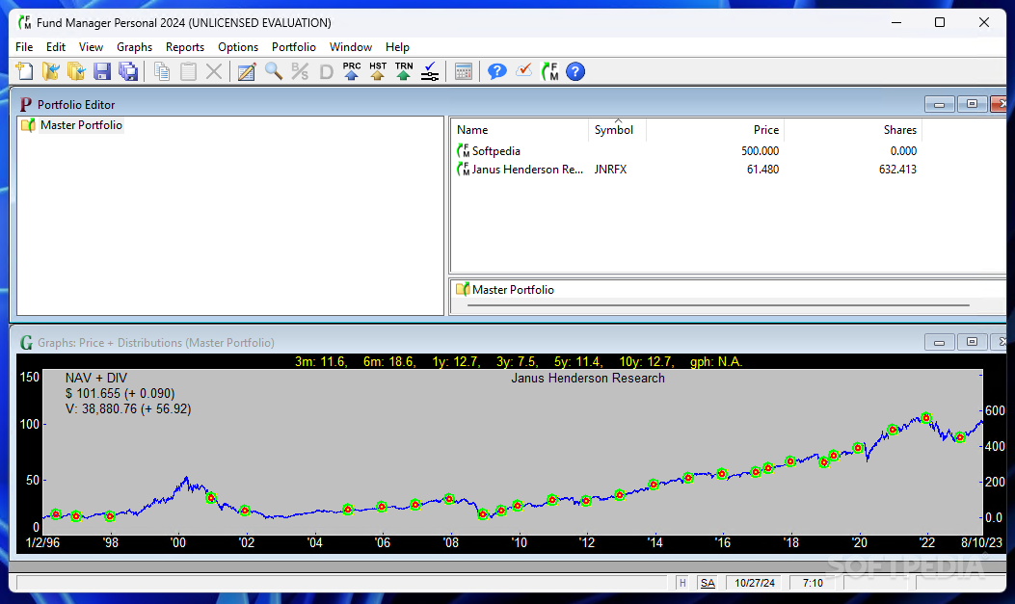This screenshot has width=1015, height=604.
Task: Click the NAV + DIV graph label
Action: click(x=96, y=379)
